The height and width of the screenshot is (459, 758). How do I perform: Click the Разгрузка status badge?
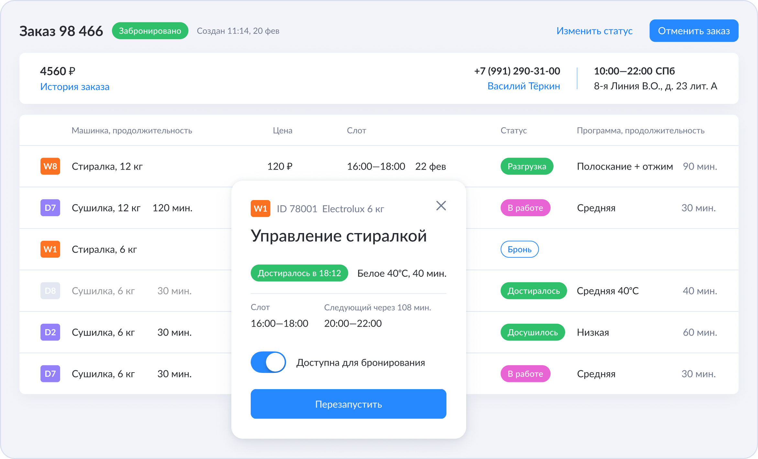pyautogui.click(x=527, y=166)
